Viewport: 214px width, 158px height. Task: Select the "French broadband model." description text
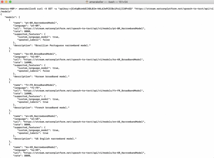(52, 108)
